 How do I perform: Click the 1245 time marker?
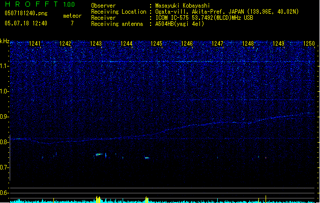coord(157,44)
